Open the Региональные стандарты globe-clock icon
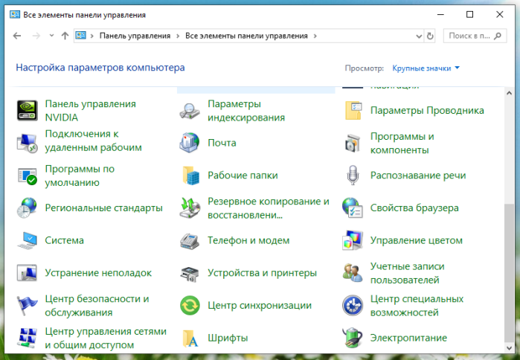 (27, 208)
